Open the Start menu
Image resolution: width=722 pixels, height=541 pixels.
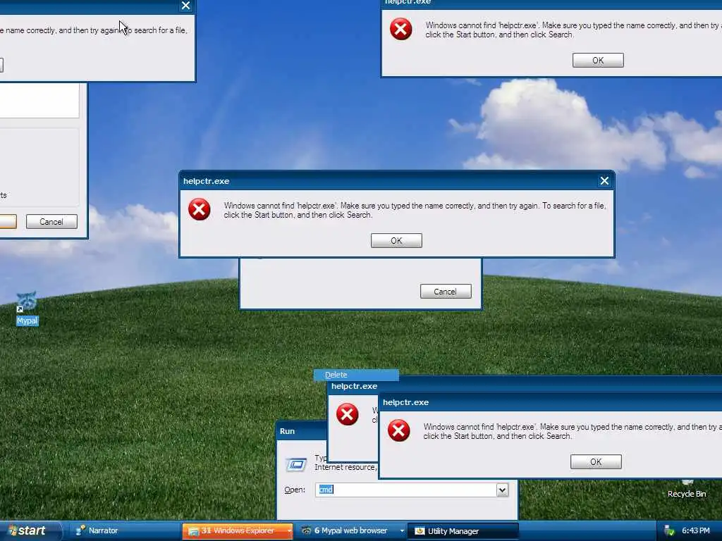(x=30, y=531)
